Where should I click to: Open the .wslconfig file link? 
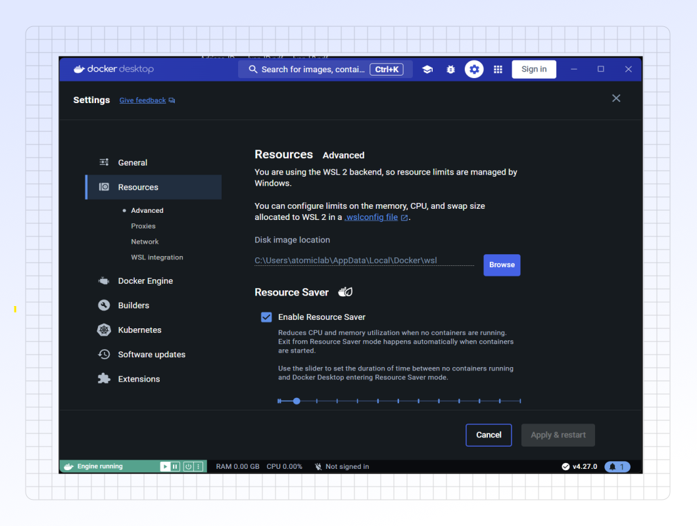click(372, 217)
